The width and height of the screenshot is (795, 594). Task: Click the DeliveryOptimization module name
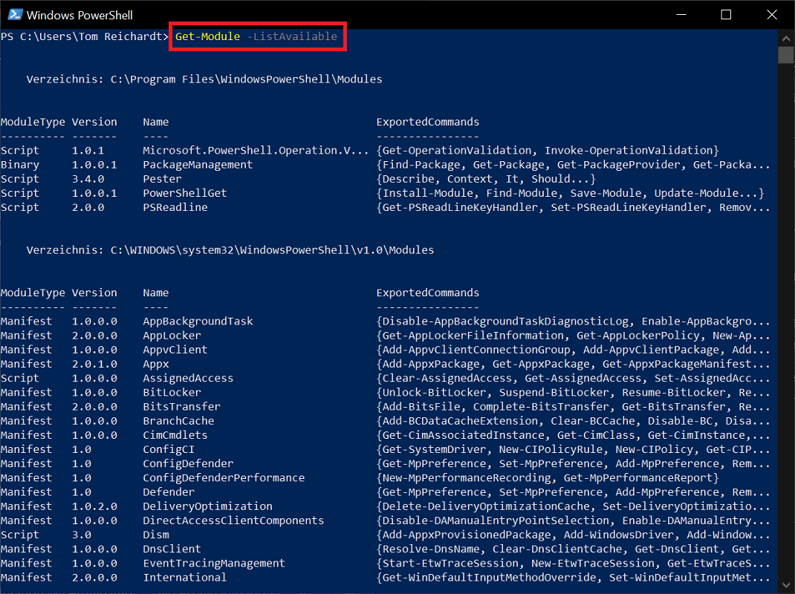pyautogui.click(x=207, y=506)
